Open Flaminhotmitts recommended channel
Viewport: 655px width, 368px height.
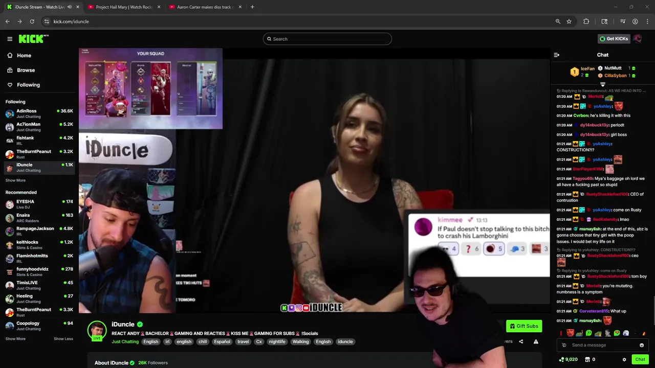pyautogui.click(x=39, y=258)
